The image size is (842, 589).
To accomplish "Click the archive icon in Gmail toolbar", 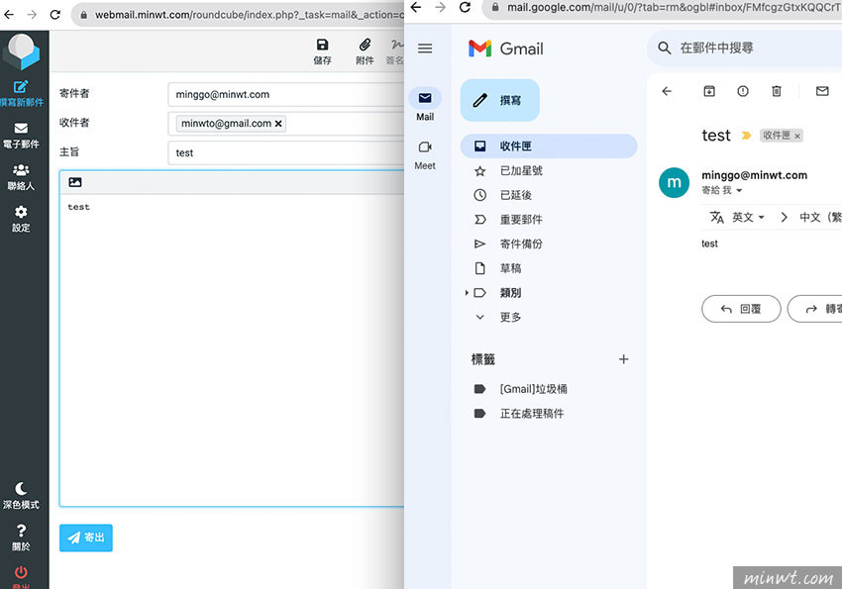I will click(x=709, y=91).
